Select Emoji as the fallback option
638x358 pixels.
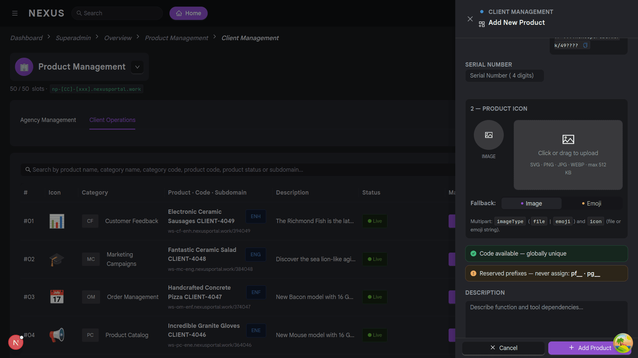[591, 204]
